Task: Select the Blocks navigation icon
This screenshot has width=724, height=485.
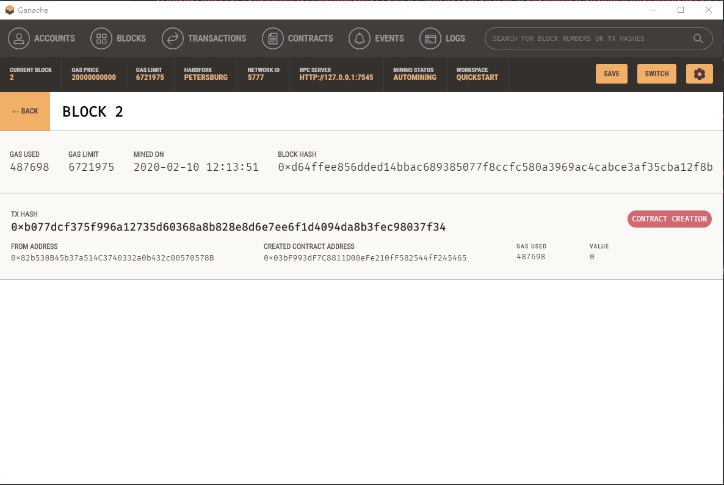Action: [101, 38]
